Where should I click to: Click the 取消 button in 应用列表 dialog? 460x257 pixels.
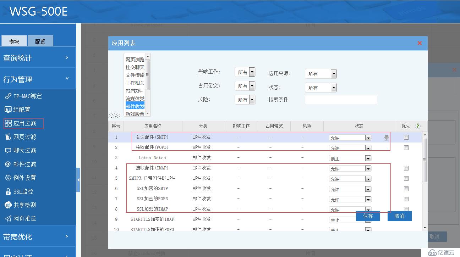[399, 216]
